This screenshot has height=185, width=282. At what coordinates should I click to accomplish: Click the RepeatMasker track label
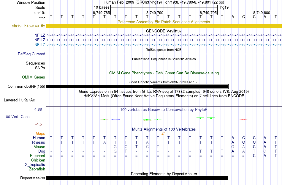(33, 178)
